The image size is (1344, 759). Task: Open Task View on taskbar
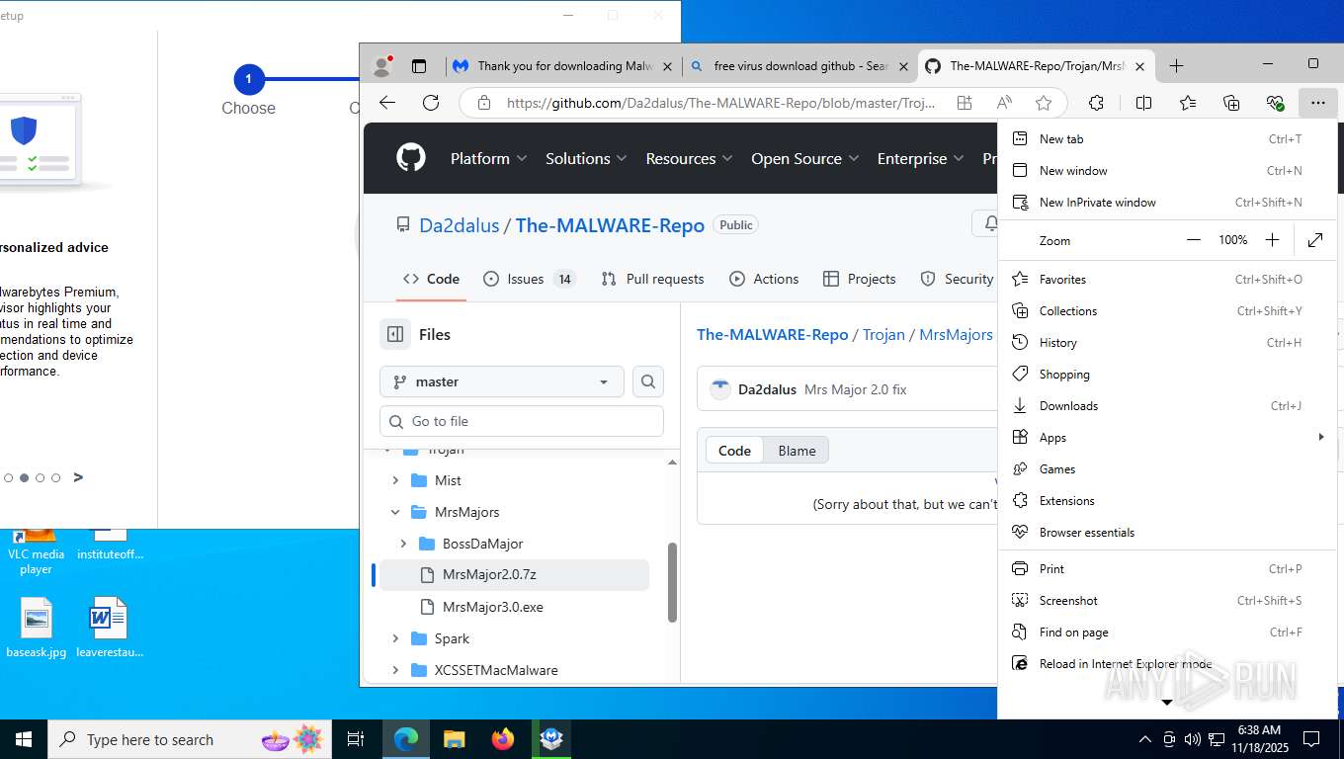[356, 739]
